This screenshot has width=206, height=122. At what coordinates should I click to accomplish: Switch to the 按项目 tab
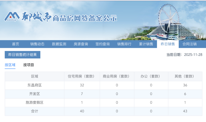tap(29, 65)
